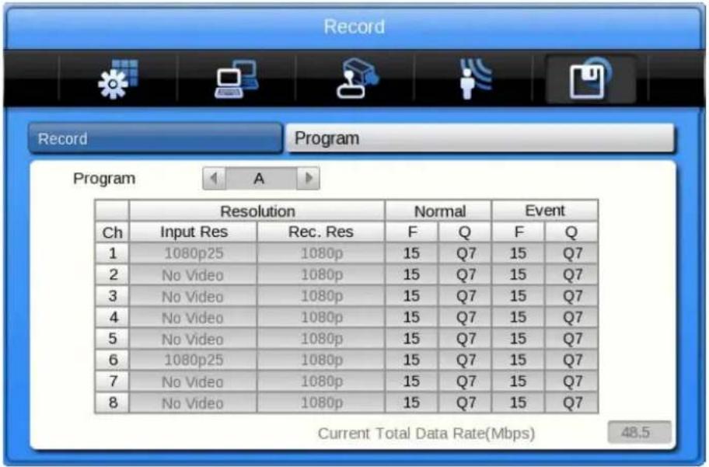Click channel 1 Rec. Res 1080p cell
Viewport: 709px width, 467px height.
tap(321, 253)
